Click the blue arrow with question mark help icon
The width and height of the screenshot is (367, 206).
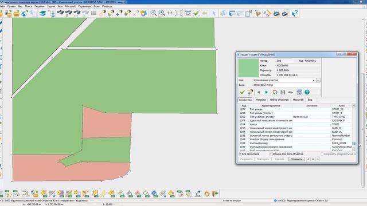click(x=294, y=13)
